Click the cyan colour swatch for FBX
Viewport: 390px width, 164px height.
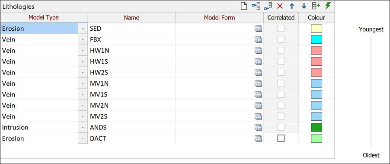[316, 39]
